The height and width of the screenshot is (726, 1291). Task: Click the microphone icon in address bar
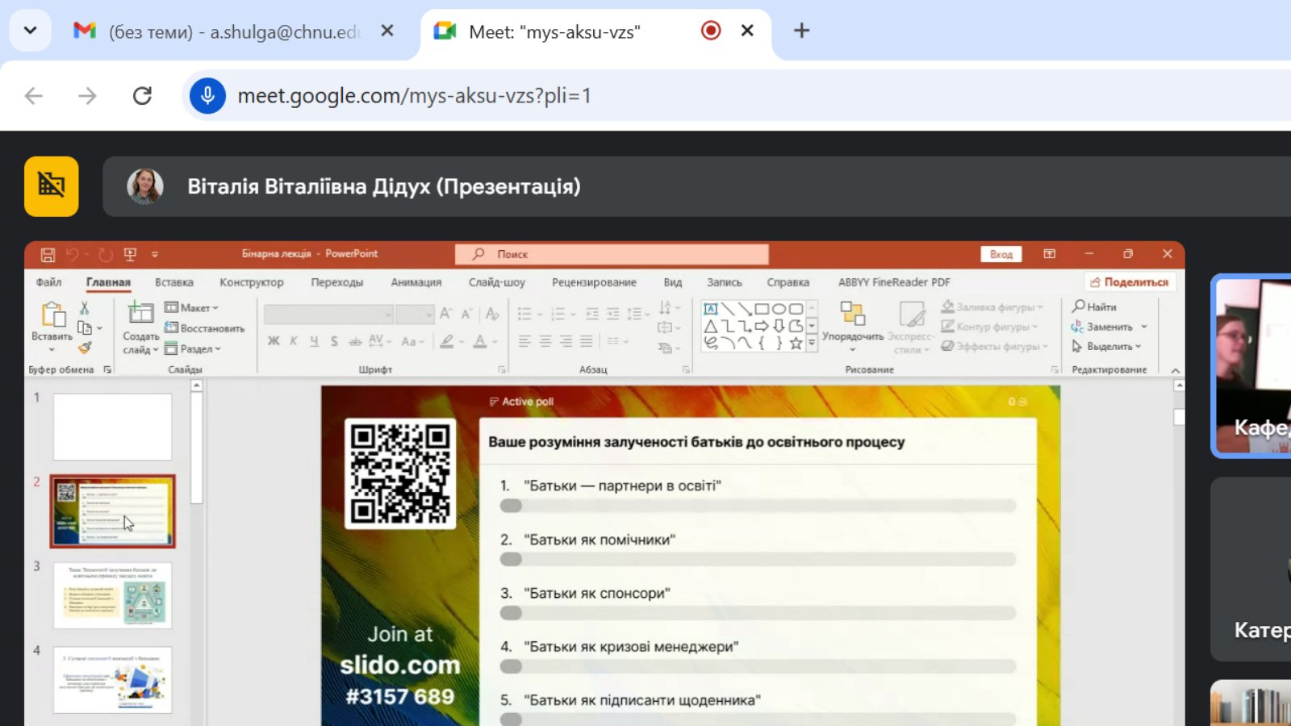tap(207, 96)
